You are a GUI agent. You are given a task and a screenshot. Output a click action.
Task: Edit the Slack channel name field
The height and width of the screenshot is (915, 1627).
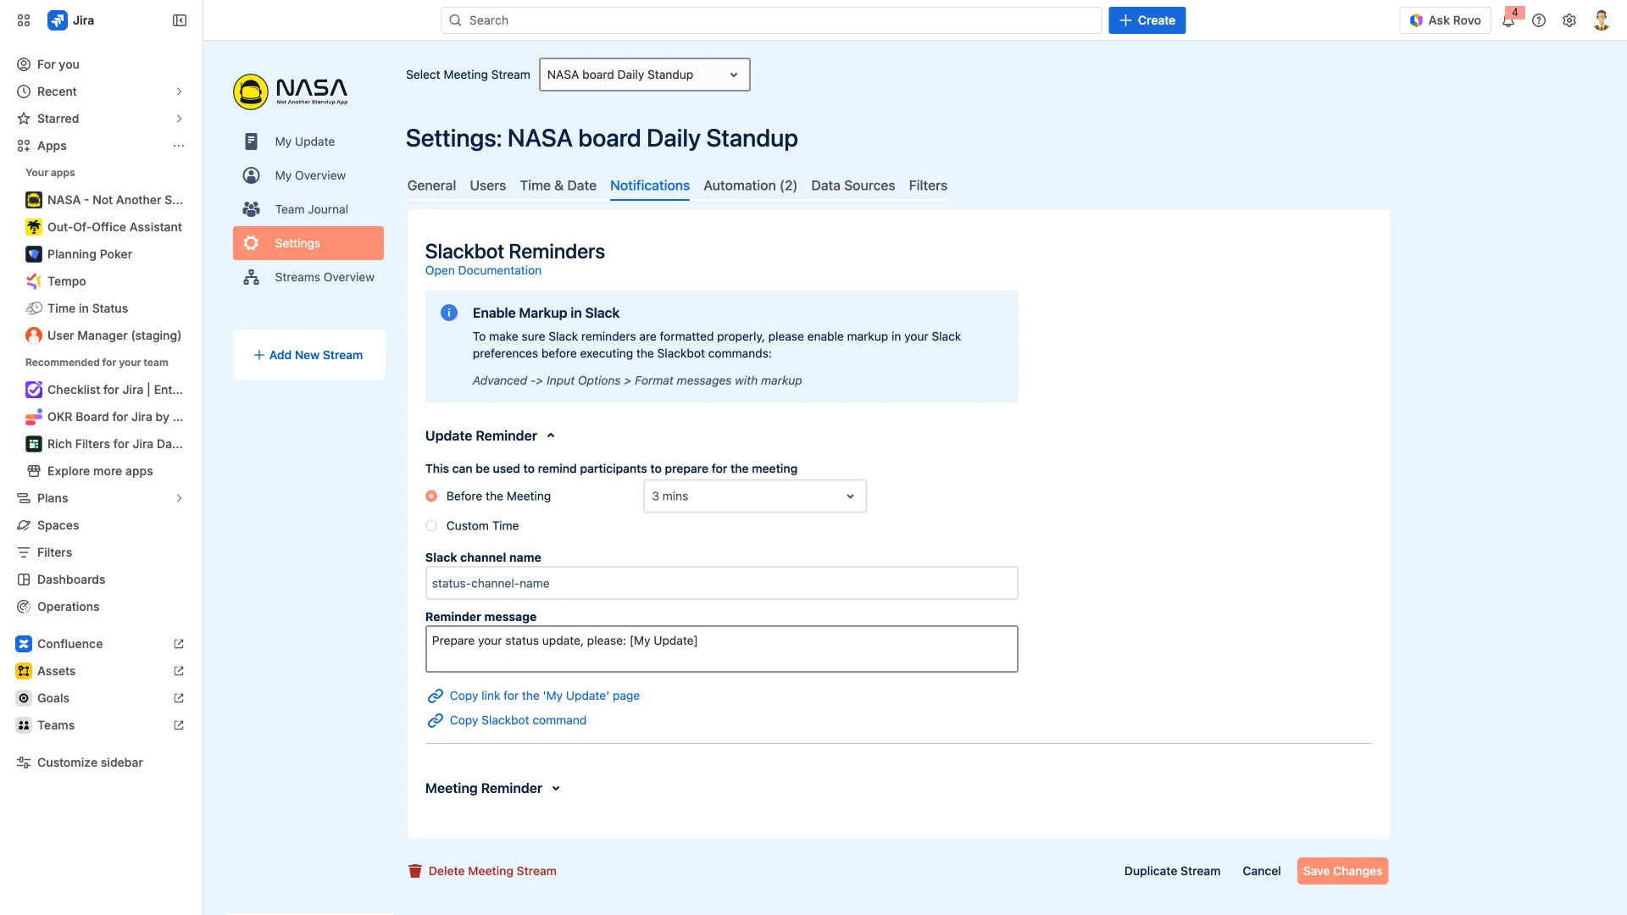click(721, 583)
